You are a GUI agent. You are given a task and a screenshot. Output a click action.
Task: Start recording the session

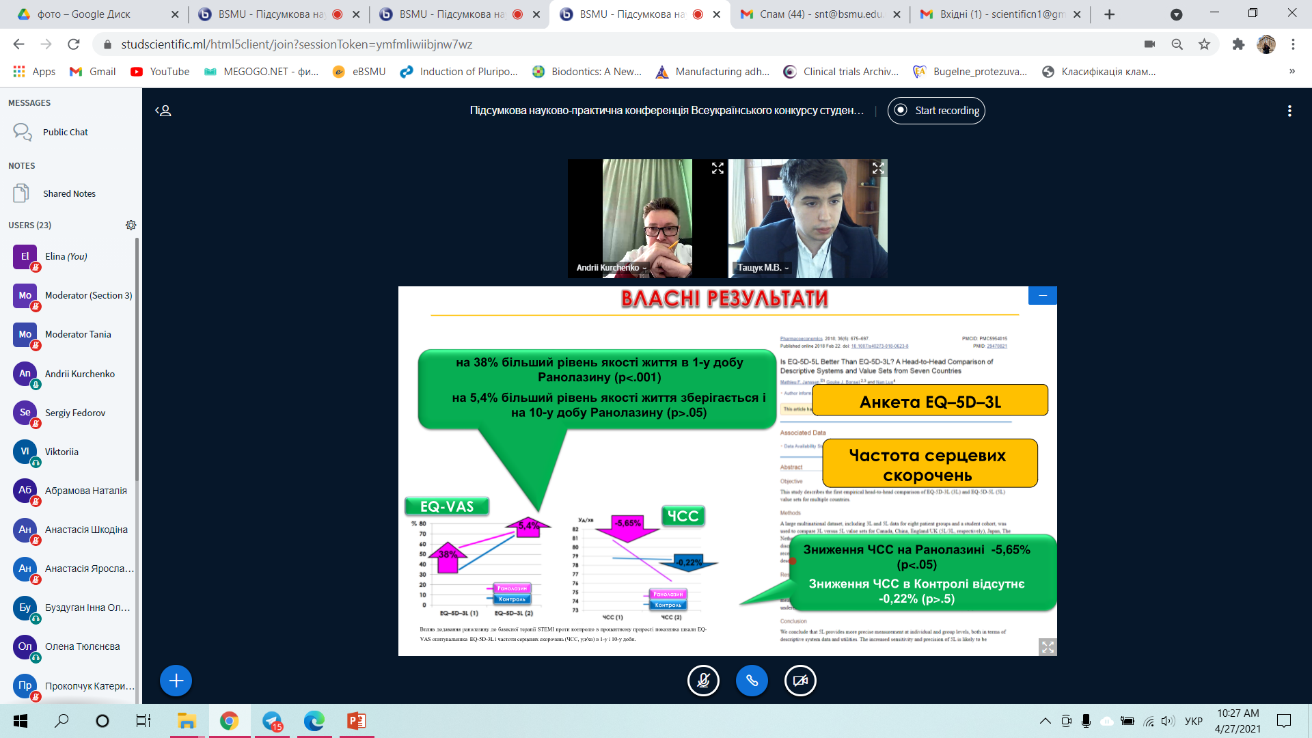936,111
